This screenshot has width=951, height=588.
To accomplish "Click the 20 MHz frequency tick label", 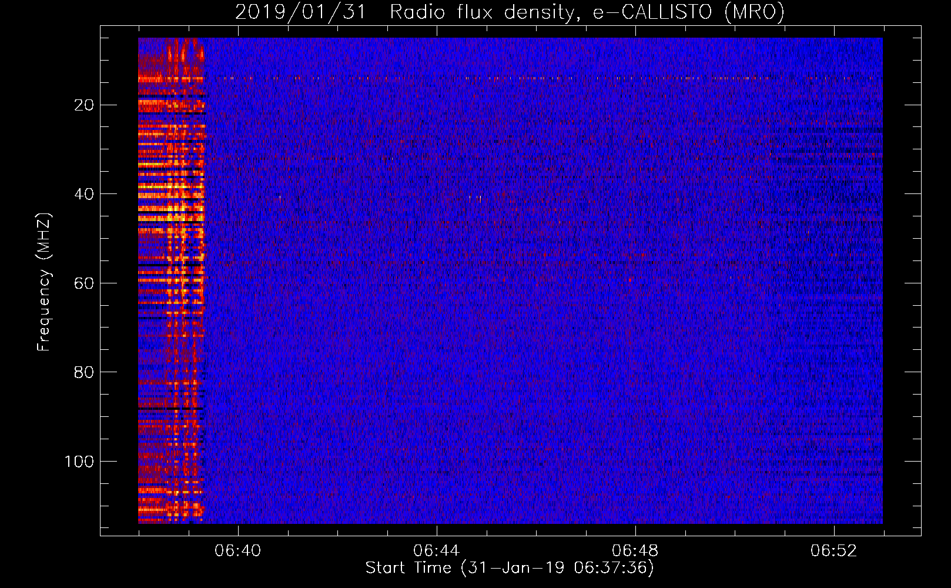I will pyautogui.click(x=84, y=105).
